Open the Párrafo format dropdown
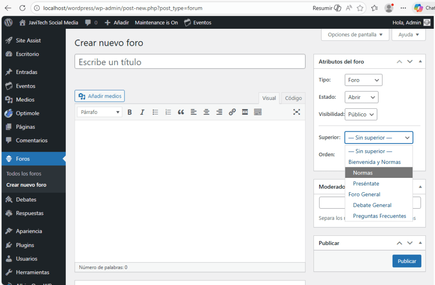The height and width of the screenshot is (285, 435). 100,112
